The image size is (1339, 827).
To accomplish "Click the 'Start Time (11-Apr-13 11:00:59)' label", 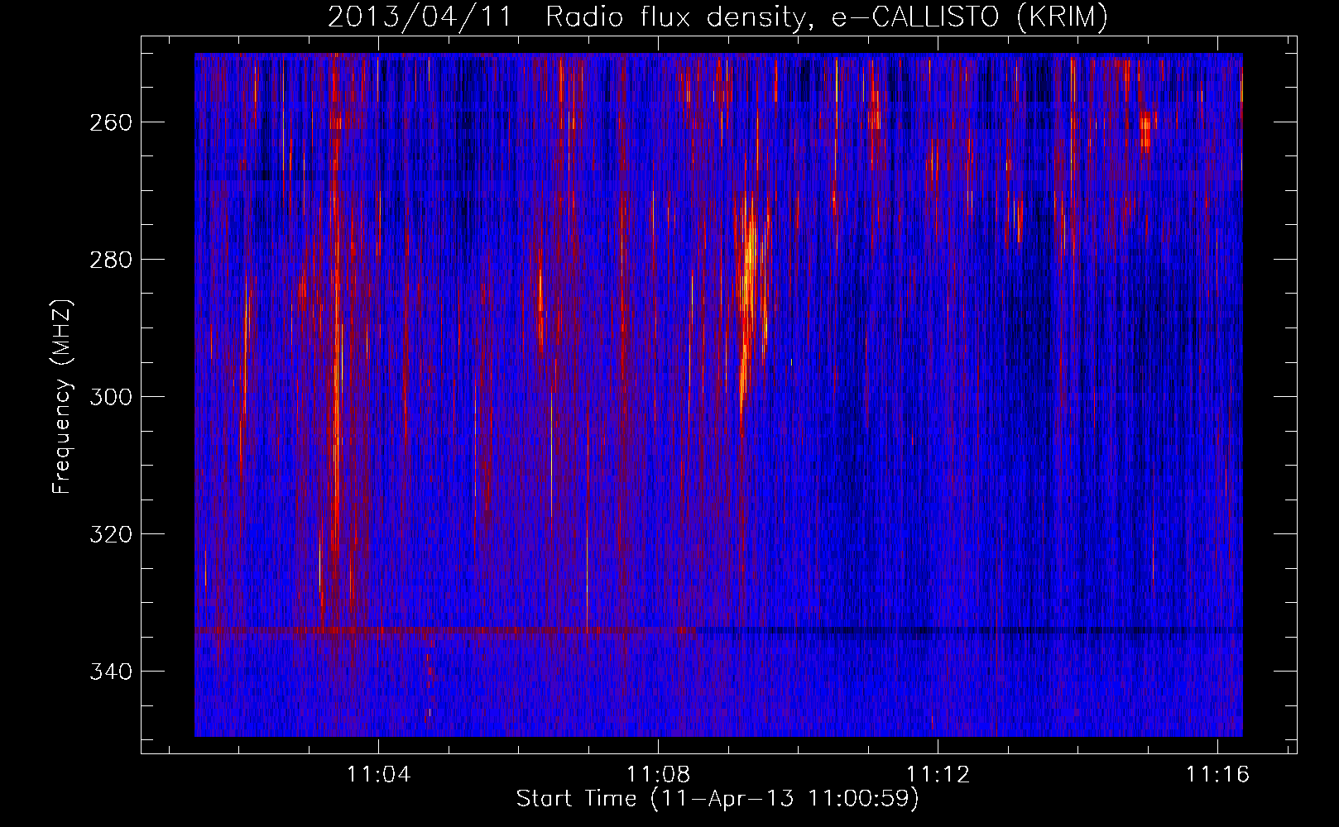I will [x=717, y=799].
